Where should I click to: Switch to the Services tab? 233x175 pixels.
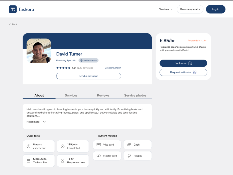click(71, 95)
